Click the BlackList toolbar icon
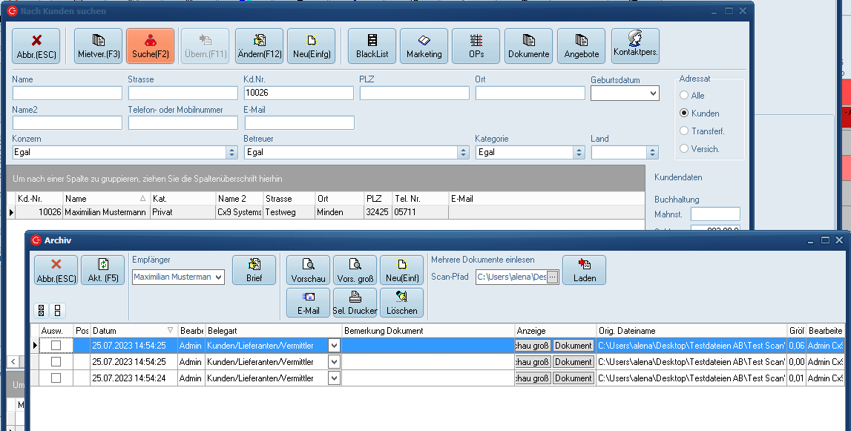 tap(372, 46)
